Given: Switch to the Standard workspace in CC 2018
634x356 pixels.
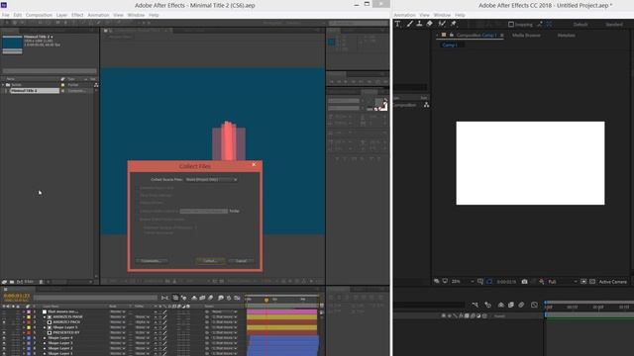Looking at the screenshot, I should (x=614, y=24).
